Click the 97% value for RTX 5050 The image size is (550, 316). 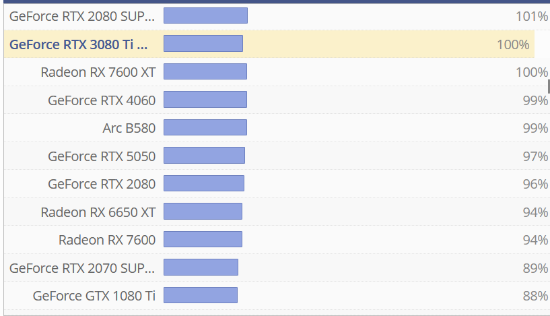point(535,156)
